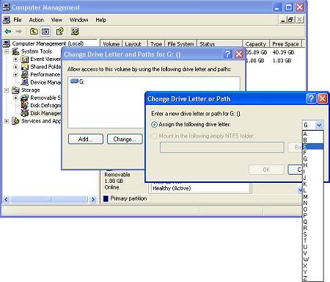
Task: Collapse the System Tools tree node
Action: [7, 51]
